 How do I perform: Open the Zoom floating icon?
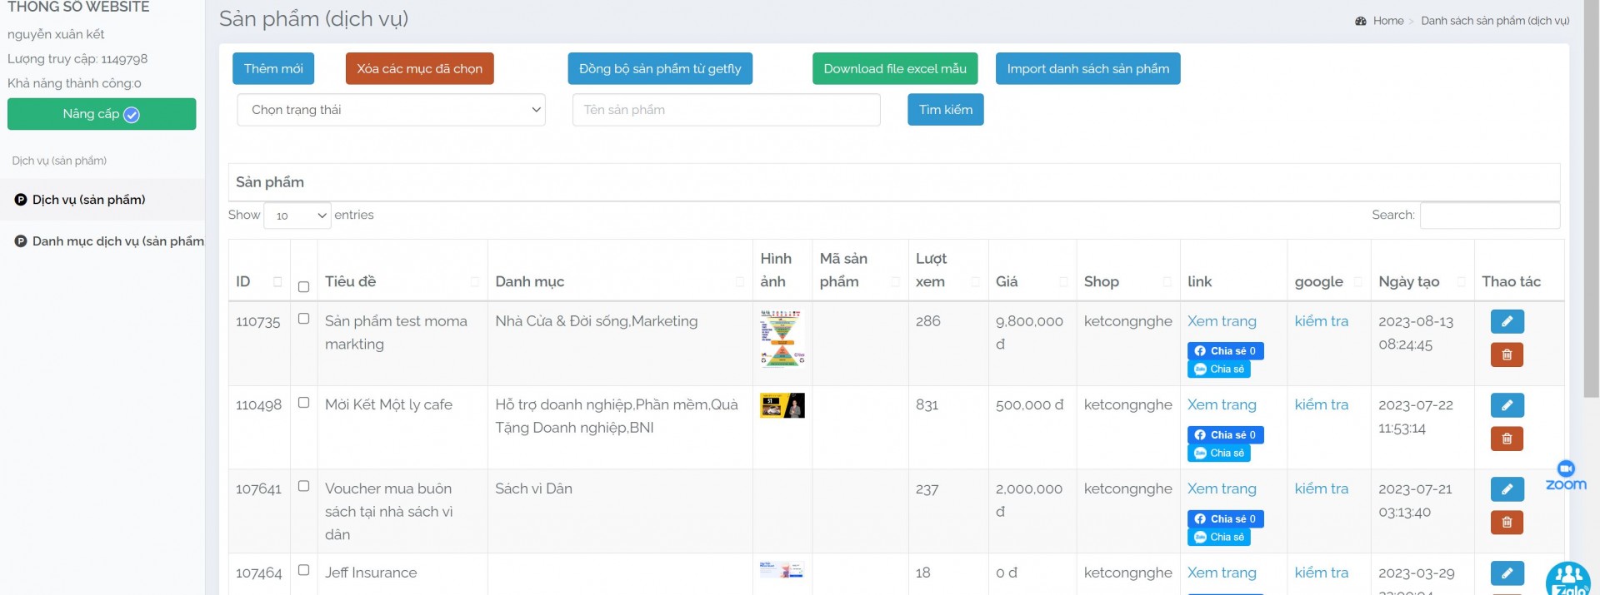[1566, 476]
